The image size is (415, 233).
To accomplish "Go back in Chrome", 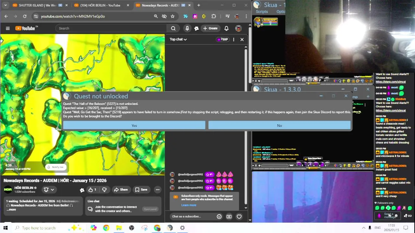I will coord(6,16).
